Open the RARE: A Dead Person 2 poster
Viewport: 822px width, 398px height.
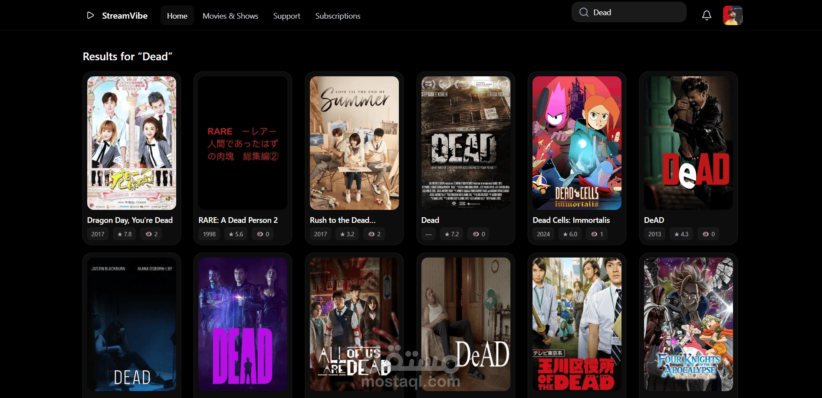pos(243,143)
